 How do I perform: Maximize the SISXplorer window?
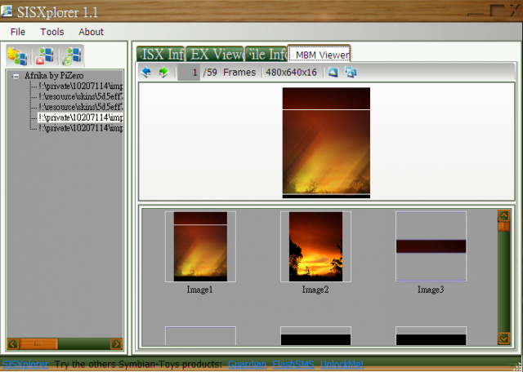[x=496, y=10]
